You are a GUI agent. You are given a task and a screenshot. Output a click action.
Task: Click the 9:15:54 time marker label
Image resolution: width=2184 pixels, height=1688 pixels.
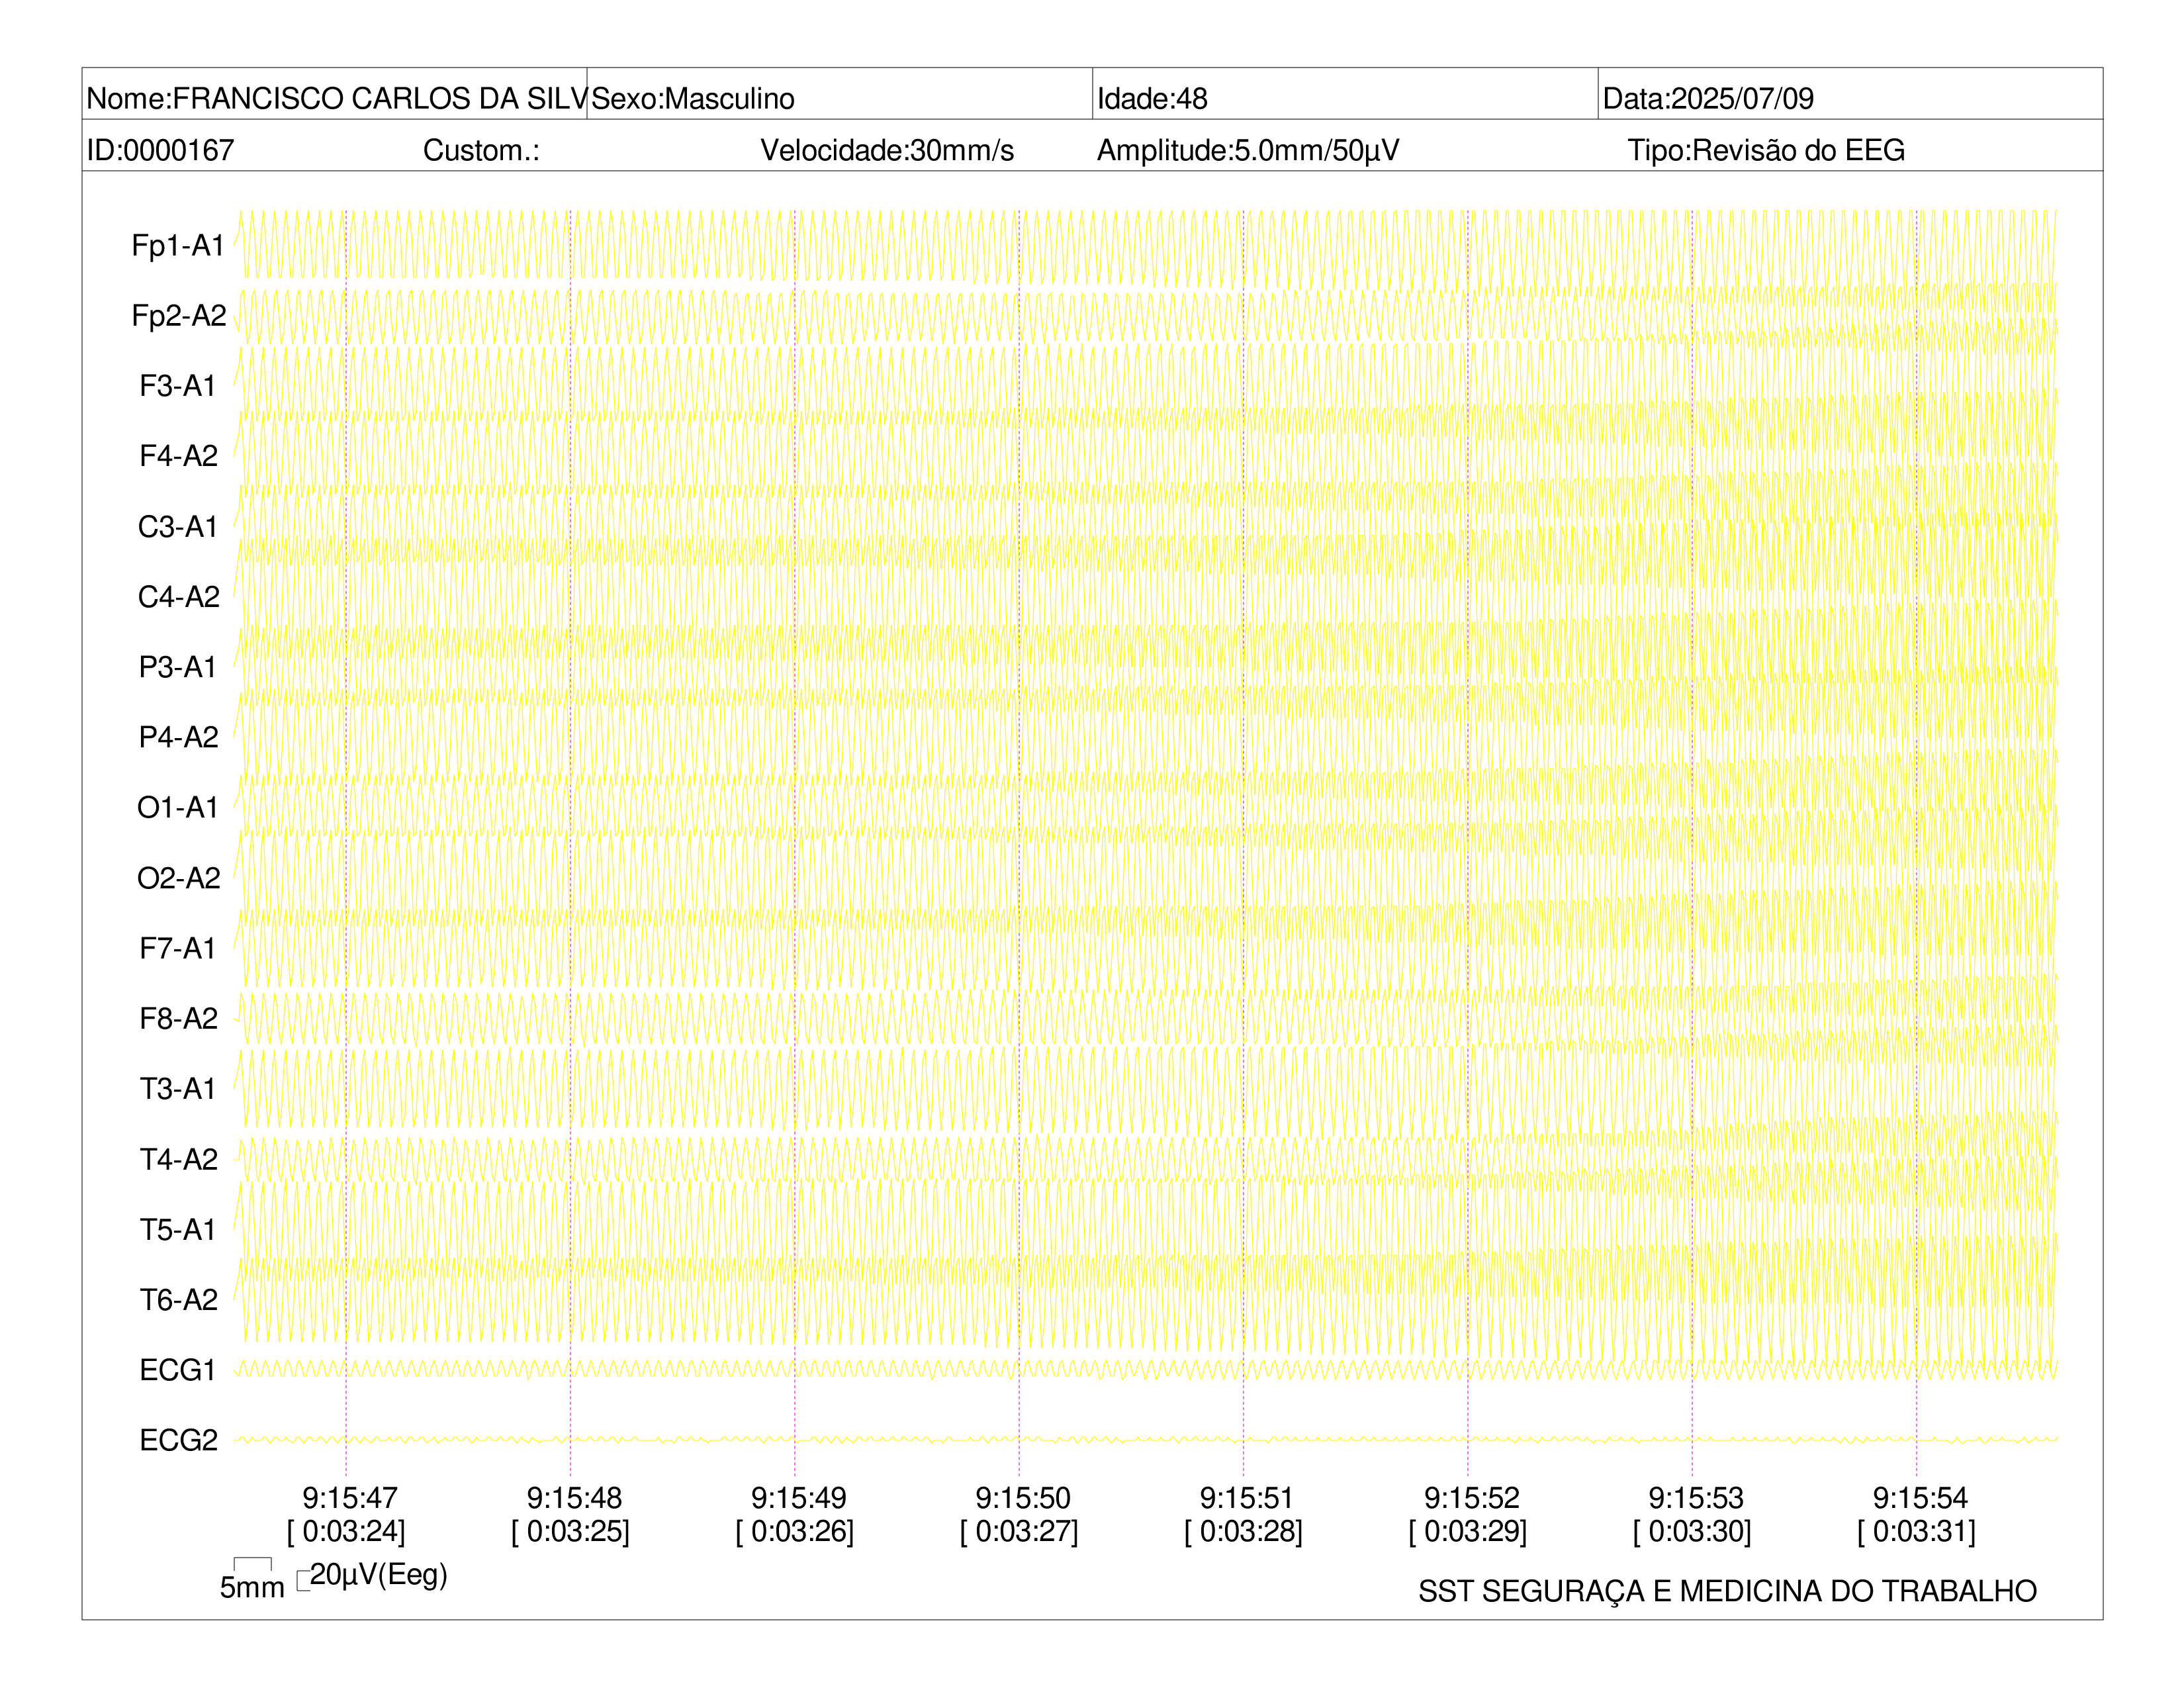pos(1920,1498)
